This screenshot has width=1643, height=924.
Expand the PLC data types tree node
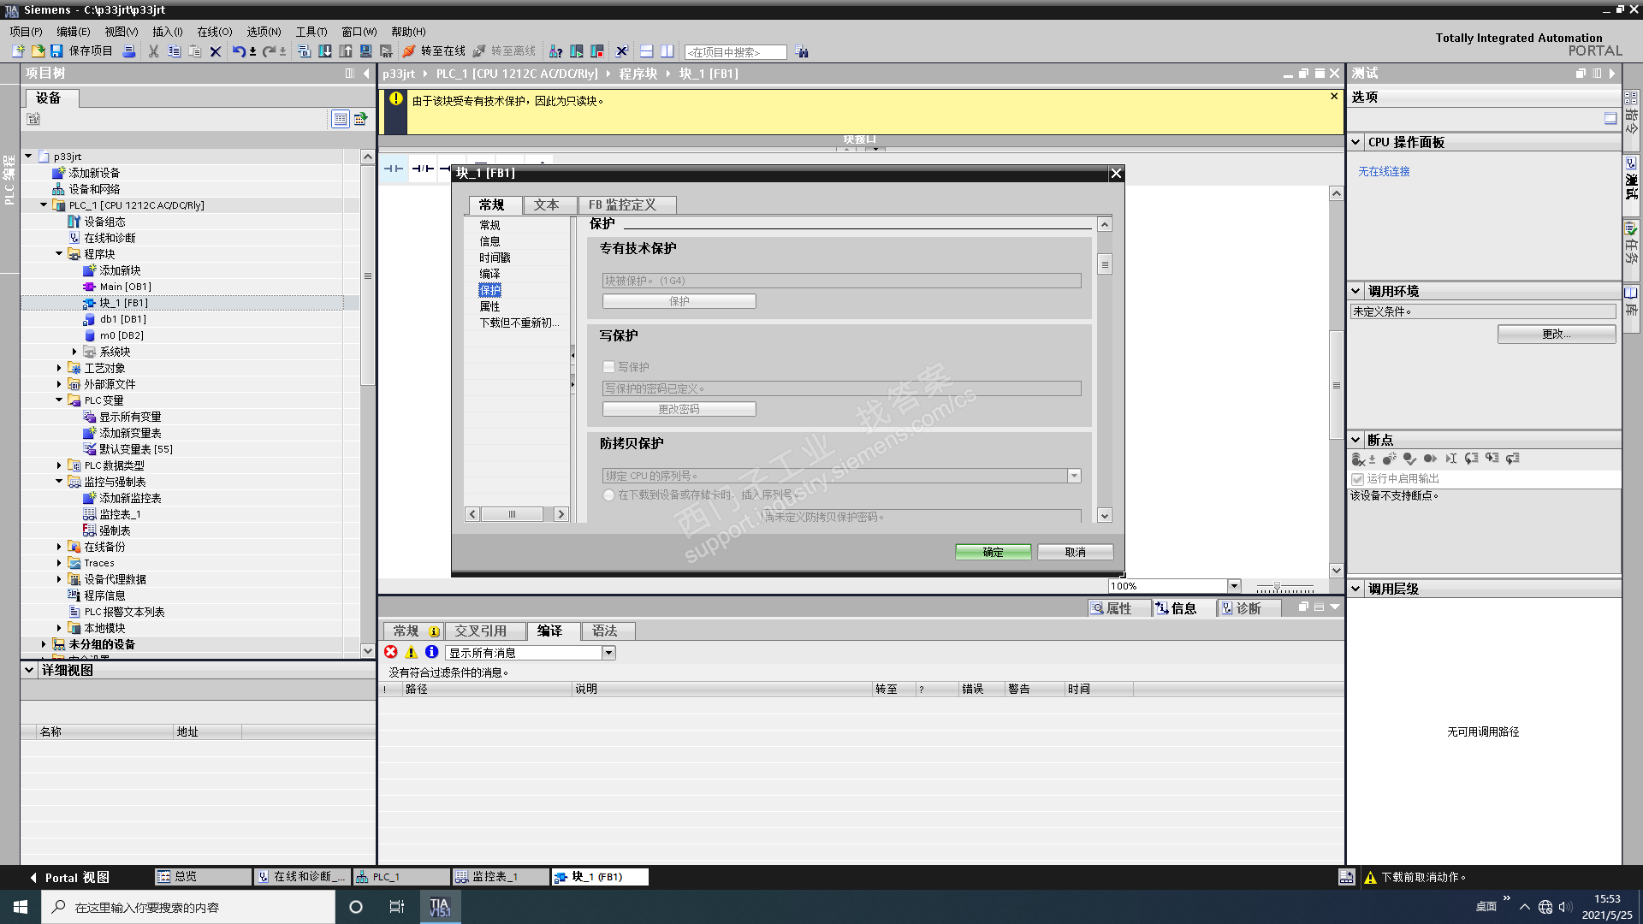pyautogui.click(x=59, y=465)
